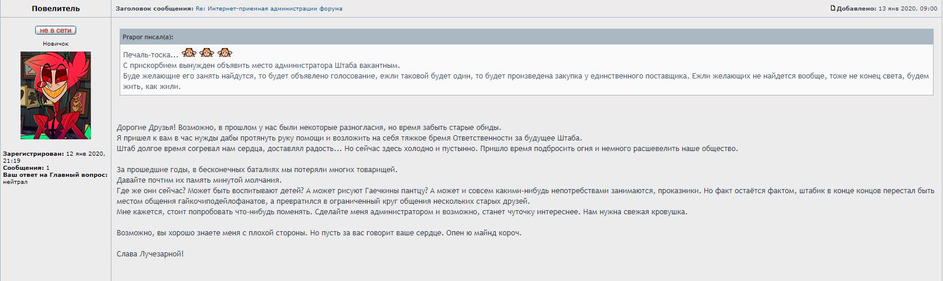Open the post permalink icon beside Добавлено
The height and width of the screenshot is (281, 943).
click(833, 8)
